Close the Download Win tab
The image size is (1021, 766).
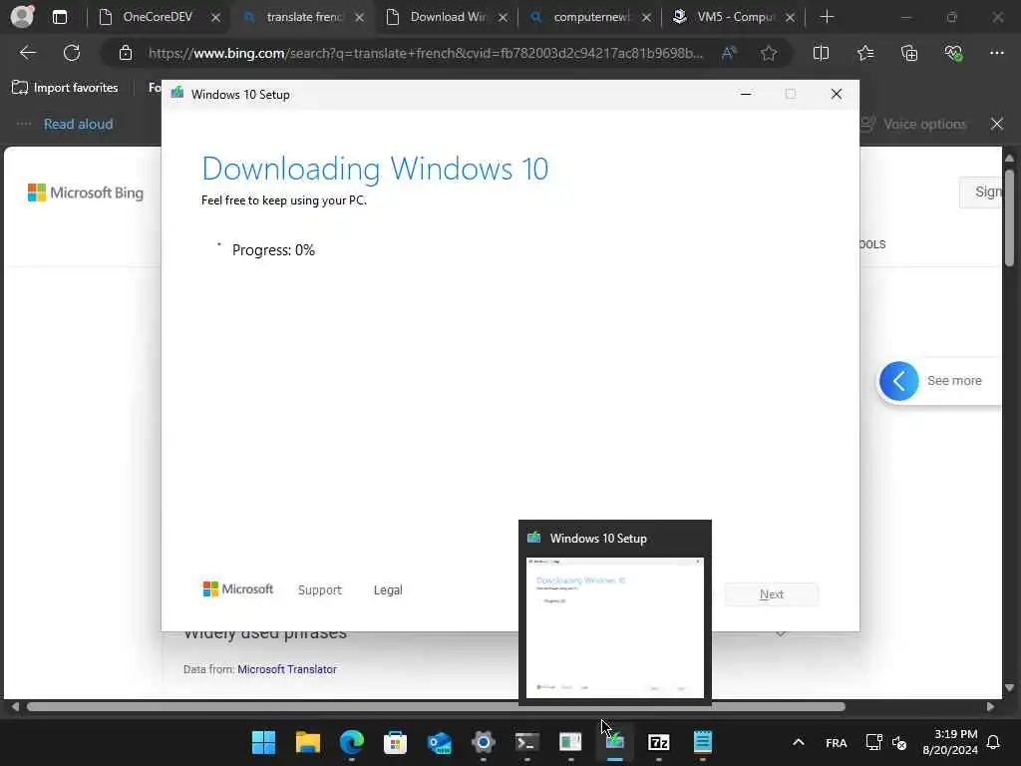[503, 18]
